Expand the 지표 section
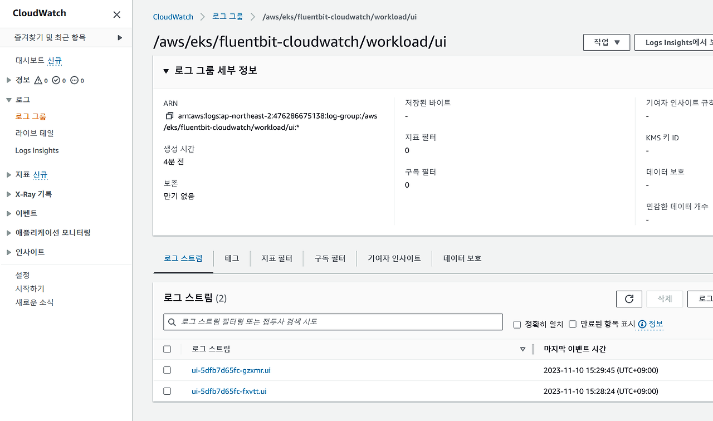 coord(8,175)
